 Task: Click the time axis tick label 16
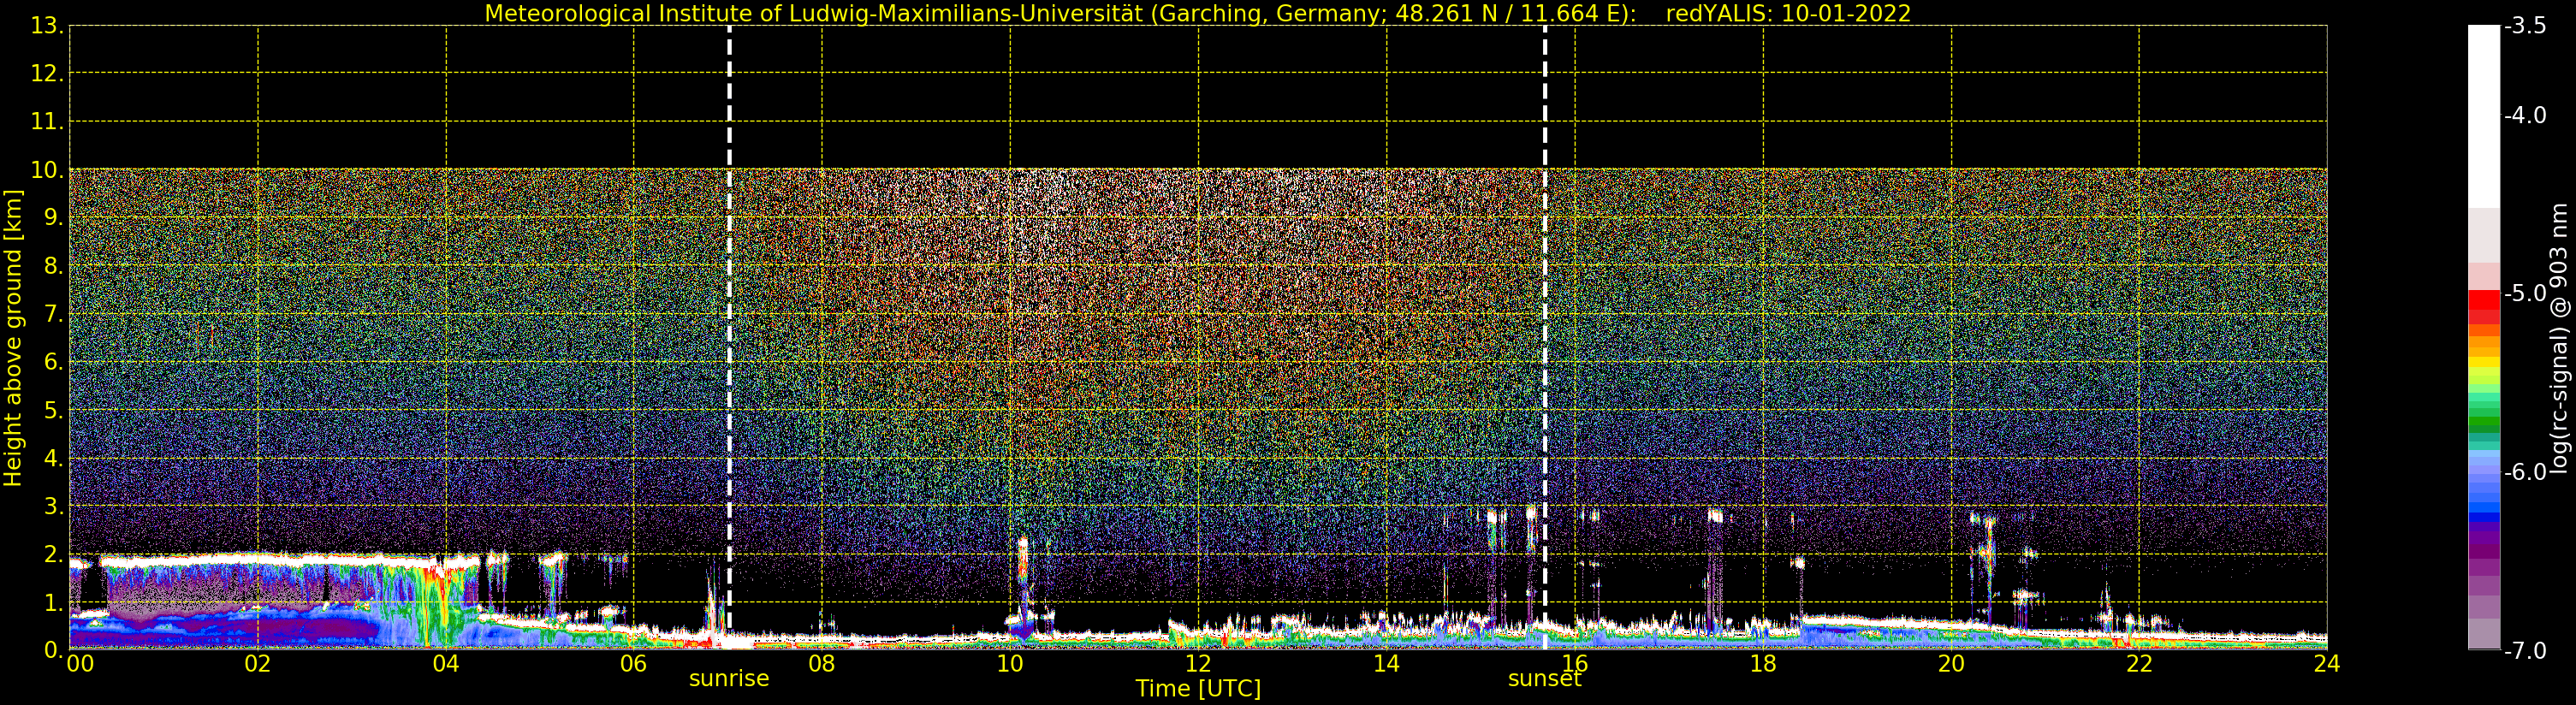1575,664
